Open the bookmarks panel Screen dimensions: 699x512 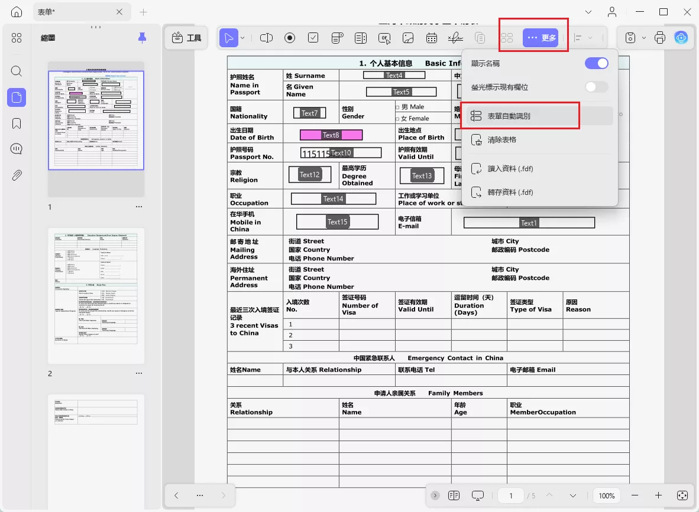[x=17, y=123]
